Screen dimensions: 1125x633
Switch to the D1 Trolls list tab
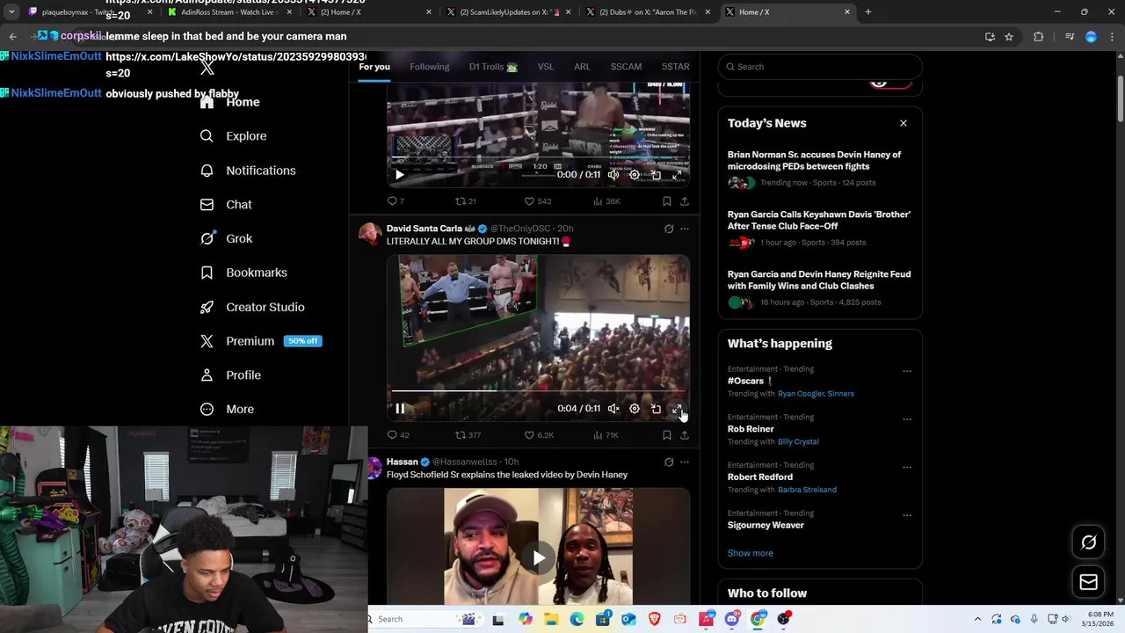(493, 67)
